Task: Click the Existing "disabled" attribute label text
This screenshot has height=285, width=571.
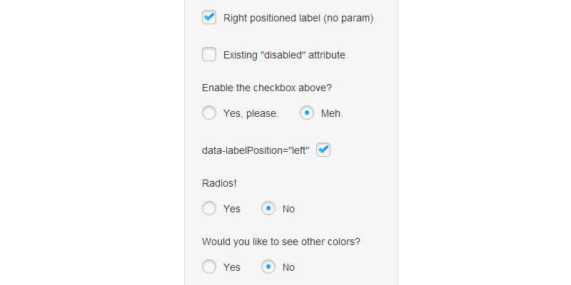Action: tap(285, 55)
